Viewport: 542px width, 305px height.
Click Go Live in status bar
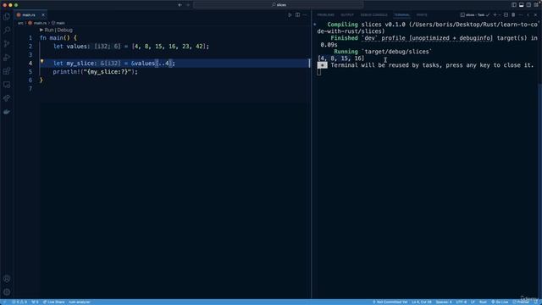[x=500, y=302]
